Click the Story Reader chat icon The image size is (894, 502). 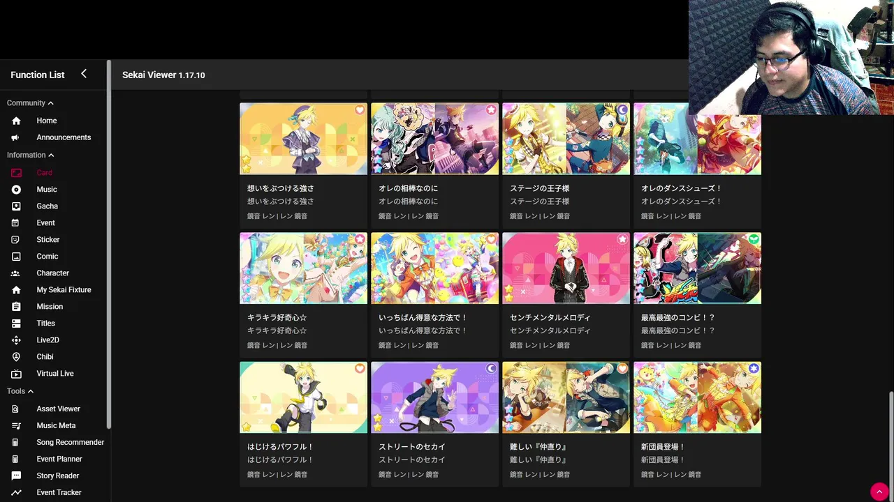click(x=16, y=476)
